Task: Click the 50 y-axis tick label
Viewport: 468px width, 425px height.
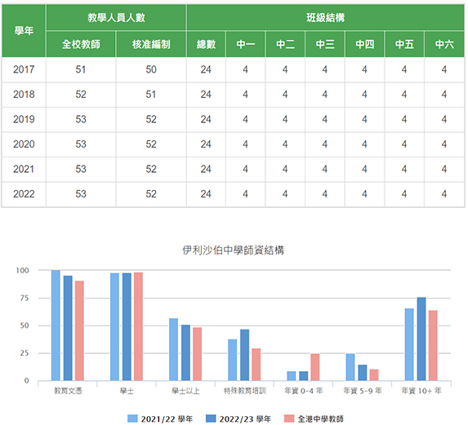Action: [25, 325]
